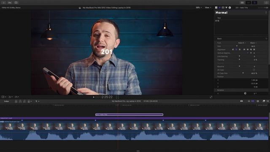The height and width of the screenshot is (152, 270).
Task: Click overwrite clip edit button
Action: pos(29,101)
